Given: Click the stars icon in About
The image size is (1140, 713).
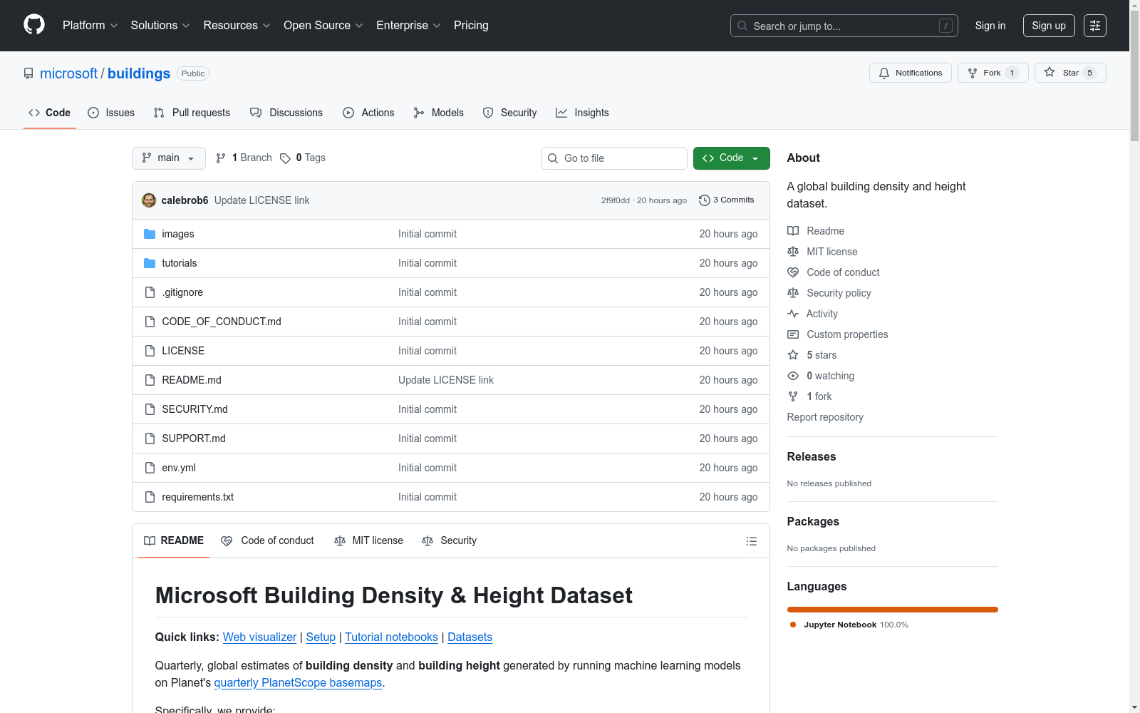Looking at the screenshot, I should [x=793, y=355].
